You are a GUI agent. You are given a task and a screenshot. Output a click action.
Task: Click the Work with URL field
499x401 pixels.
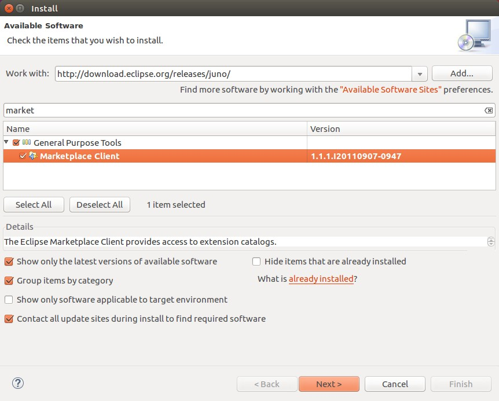[234, 73]
